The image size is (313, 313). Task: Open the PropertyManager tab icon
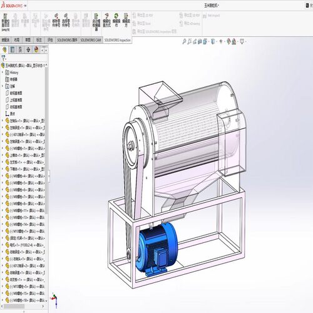pos(13,49)
